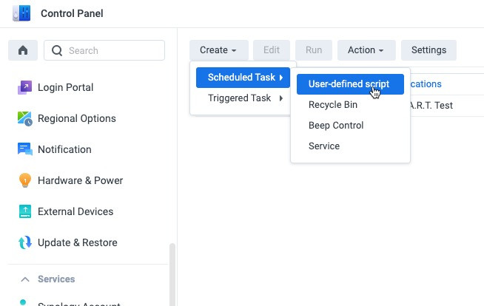Open External Devices icon
The height and width of the screenshot is (306, 484).
[x=25, y=211]
